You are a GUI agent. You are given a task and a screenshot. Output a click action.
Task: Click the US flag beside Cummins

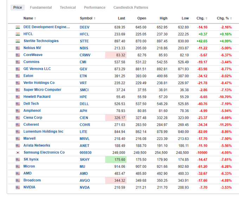(18, 62)
